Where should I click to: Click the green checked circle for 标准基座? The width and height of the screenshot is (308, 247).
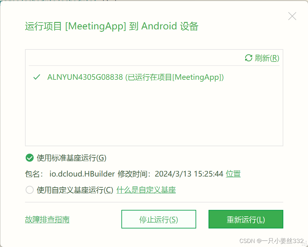click(30, 158)
